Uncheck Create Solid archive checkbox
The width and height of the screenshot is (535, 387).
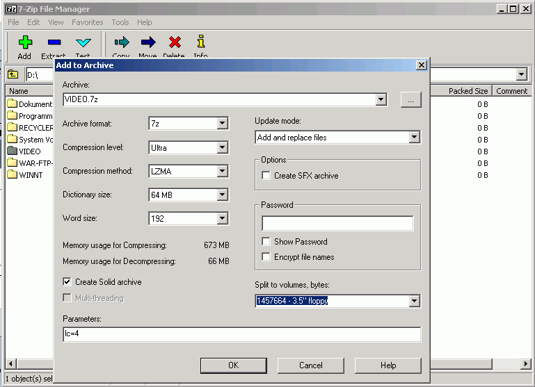click(x=67, y=281)
